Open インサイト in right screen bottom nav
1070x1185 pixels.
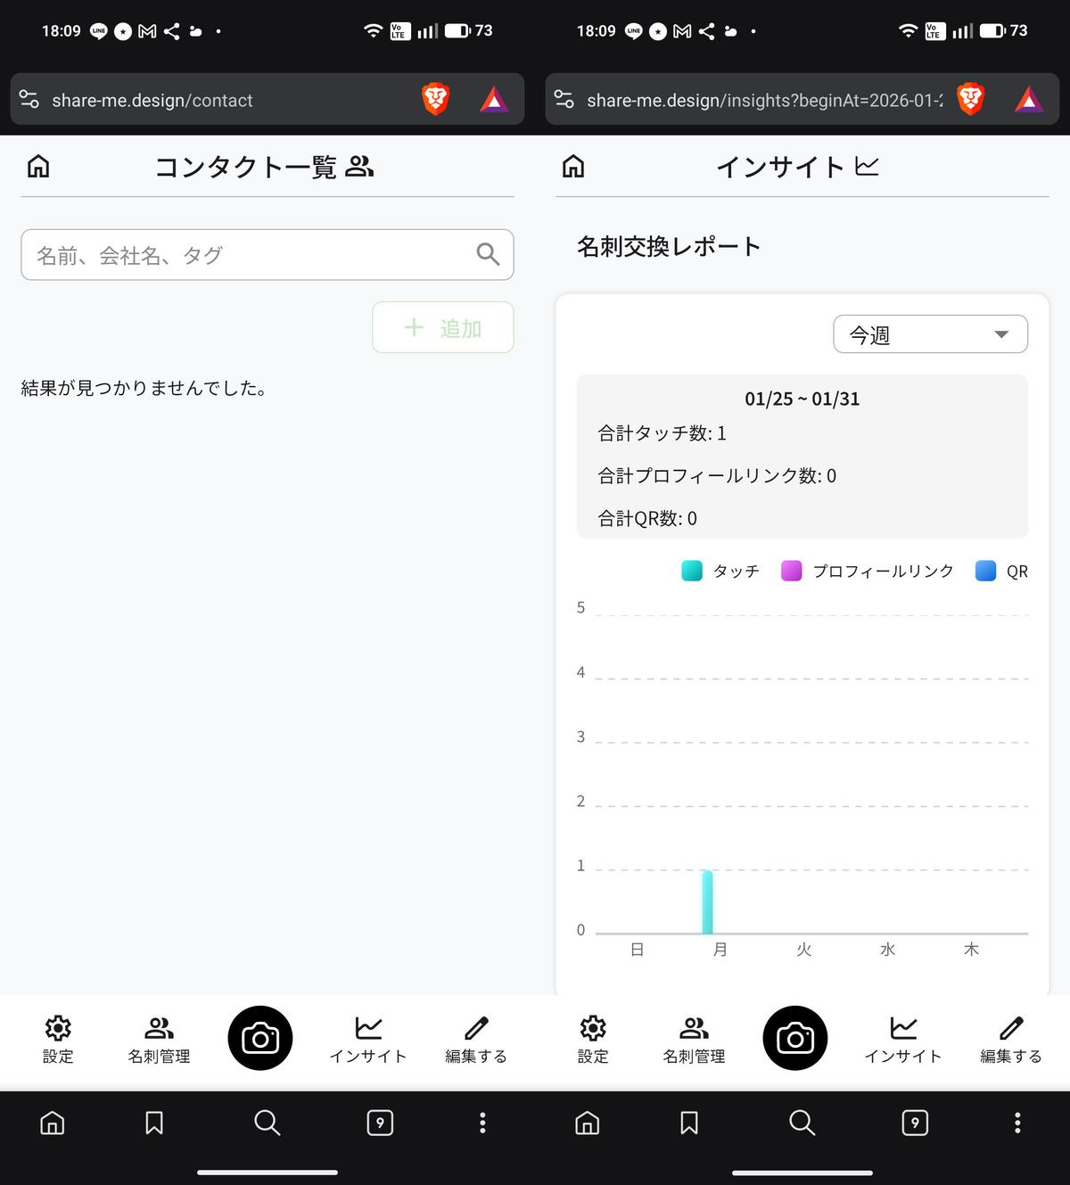[903, 1040]
